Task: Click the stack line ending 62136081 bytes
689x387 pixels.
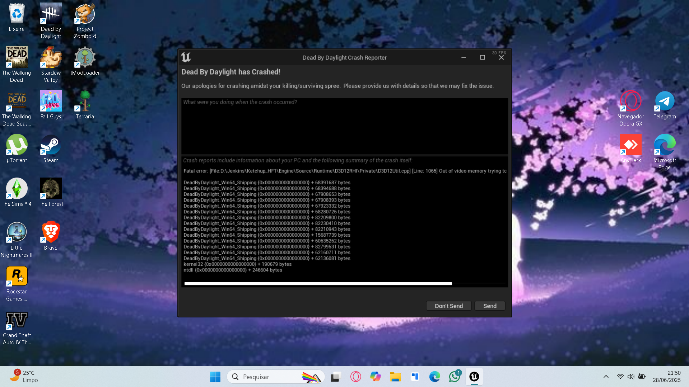Action: click(267, 259)
